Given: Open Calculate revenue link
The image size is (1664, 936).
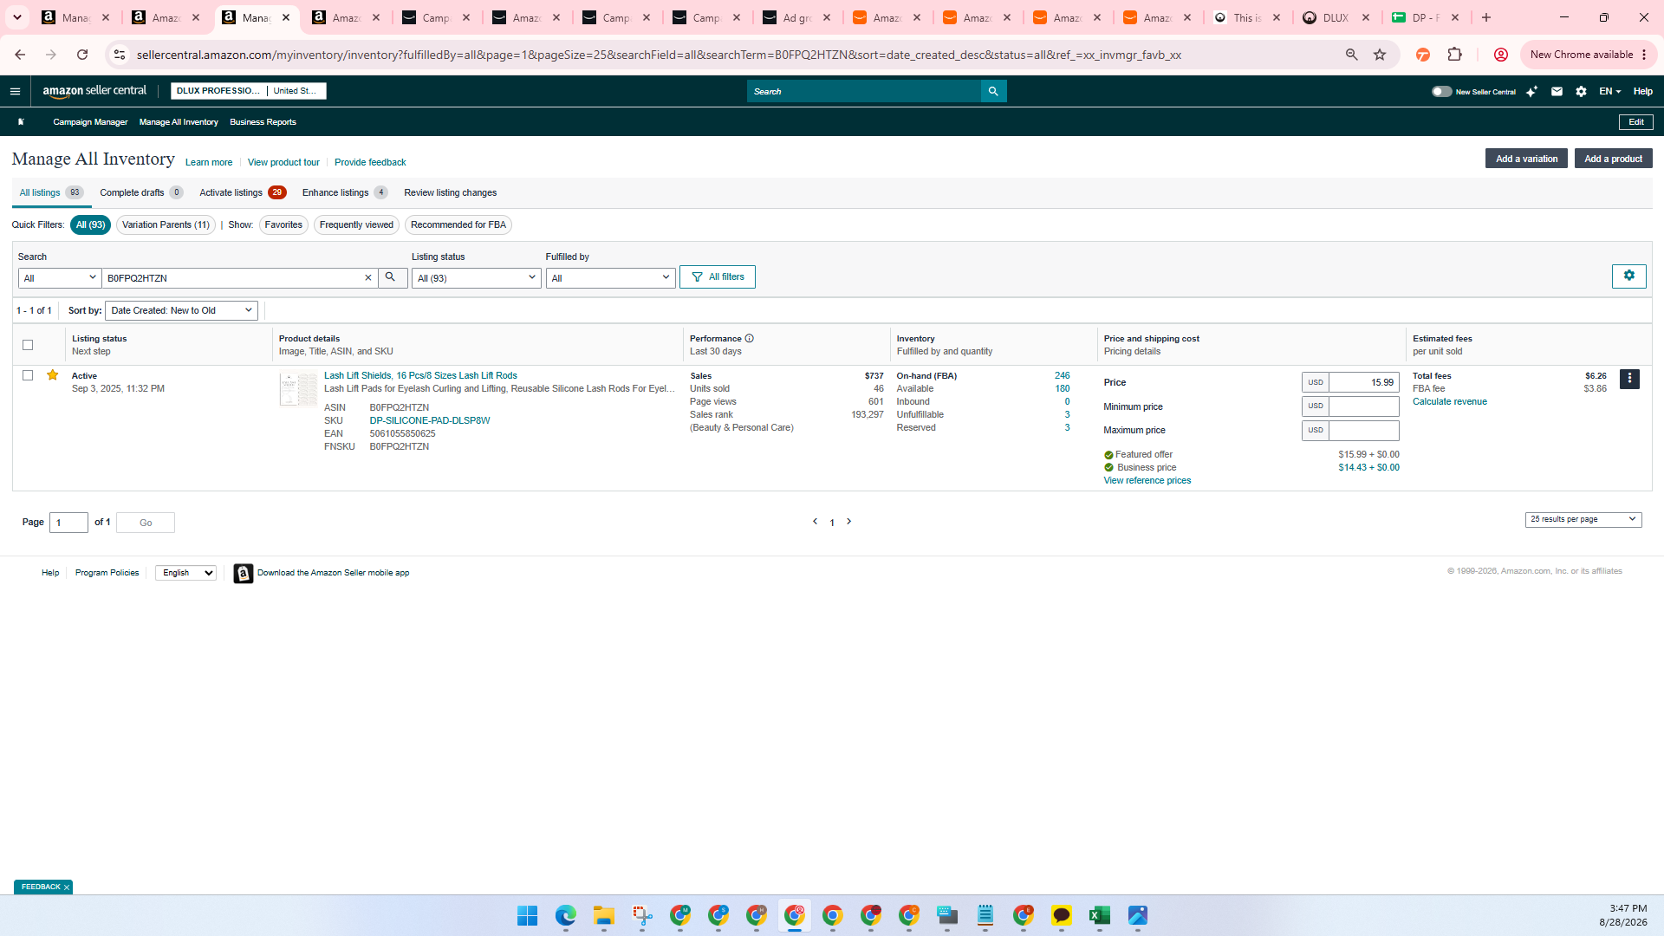Looking at the screenshot, I should (x=1450, y=402).
